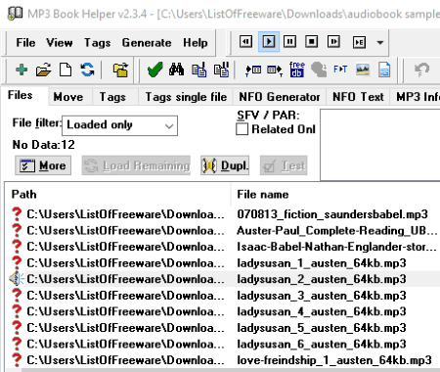The width and height of the screenshot is (440, 372).
Task: Click the folder tree icon in toolbar
Action: 120,70
